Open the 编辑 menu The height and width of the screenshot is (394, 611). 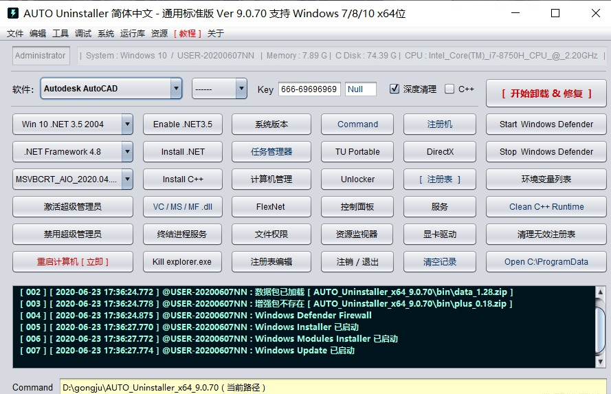[x=38, y=34]
